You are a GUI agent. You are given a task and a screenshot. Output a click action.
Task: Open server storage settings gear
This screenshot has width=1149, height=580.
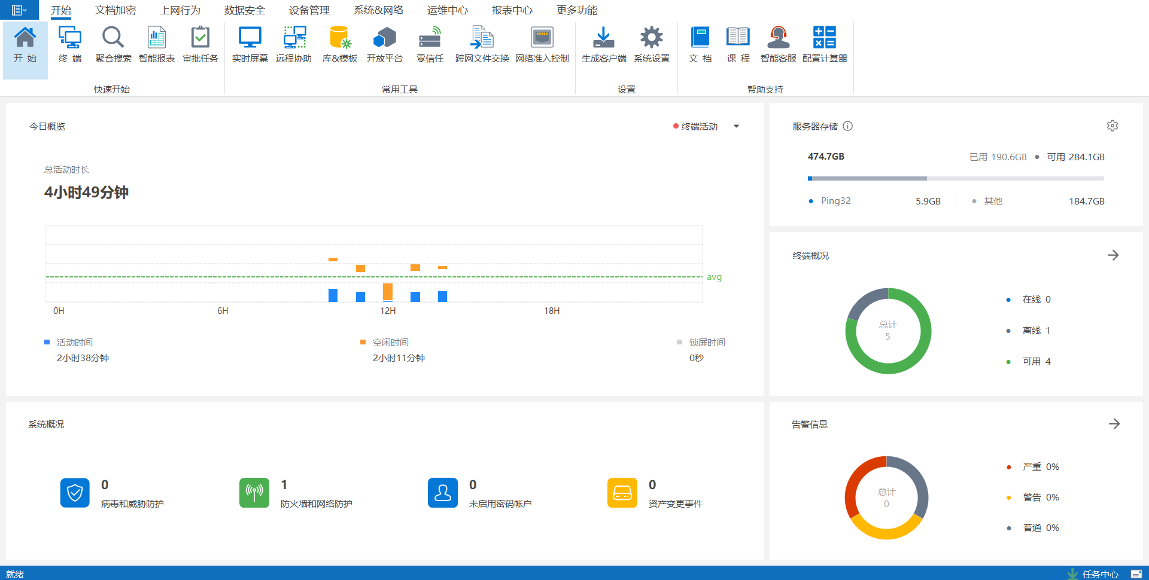(1112, 126)
